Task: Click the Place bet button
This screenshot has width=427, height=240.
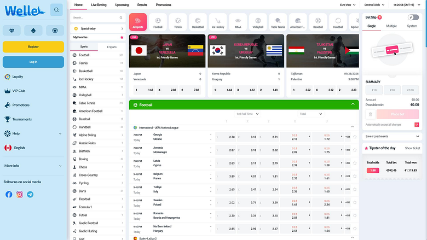Action: tap(397, 114)
